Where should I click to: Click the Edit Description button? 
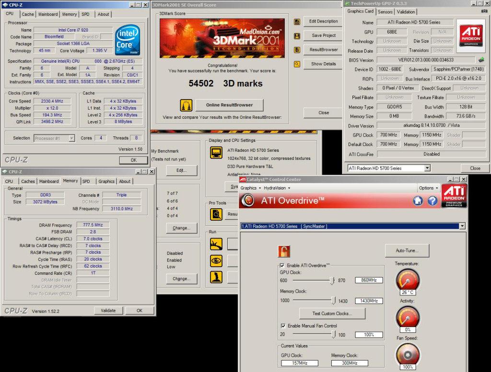pyautogui.click(x=323, y=21)
